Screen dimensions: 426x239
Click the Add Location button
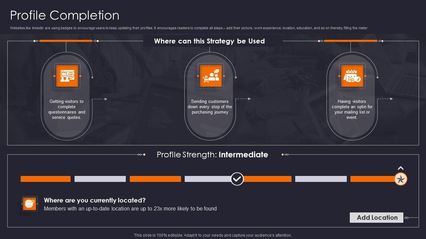click(x=376, y=218)
